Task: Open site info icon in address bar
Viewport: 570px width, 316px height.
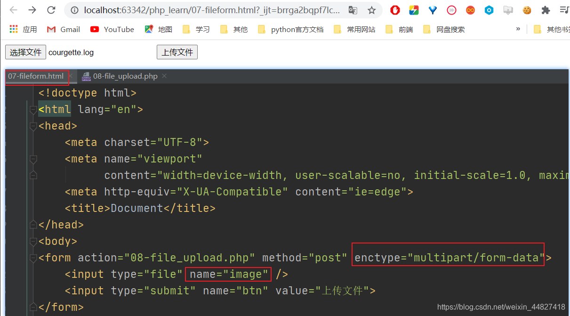Action: click(x=74, y=10)
